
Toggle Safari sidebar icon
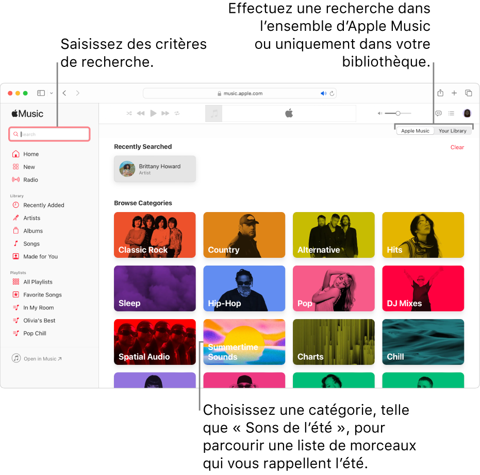[41, 93]
